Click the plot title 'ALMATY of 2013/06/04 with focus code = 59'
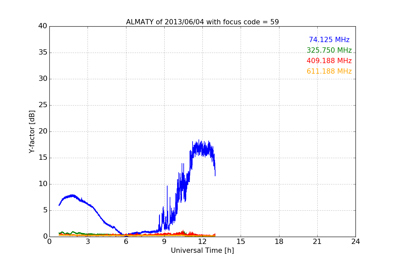This screenshot has width=395, height=263. tap(202, 22)
